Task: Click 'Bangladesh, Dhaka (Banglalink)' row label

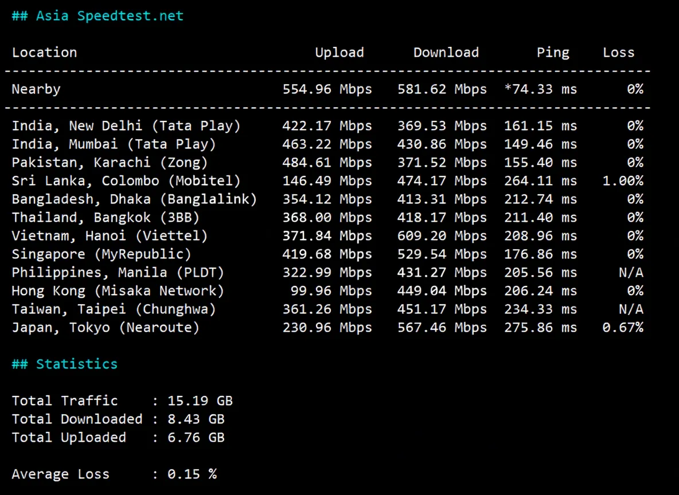Action: pos(134,199)
